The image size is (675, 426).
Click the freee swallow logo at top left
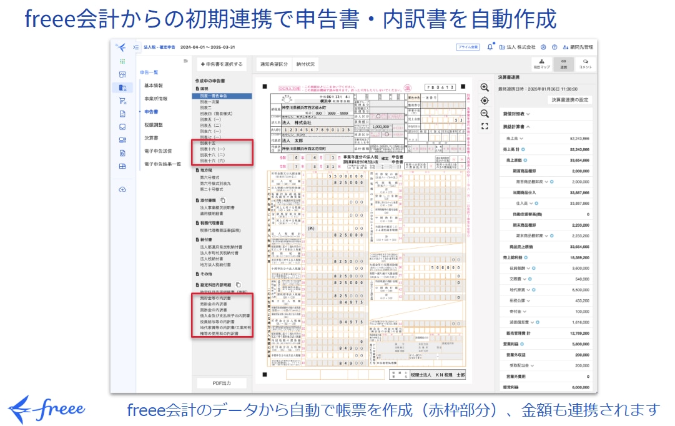[121, 47]
